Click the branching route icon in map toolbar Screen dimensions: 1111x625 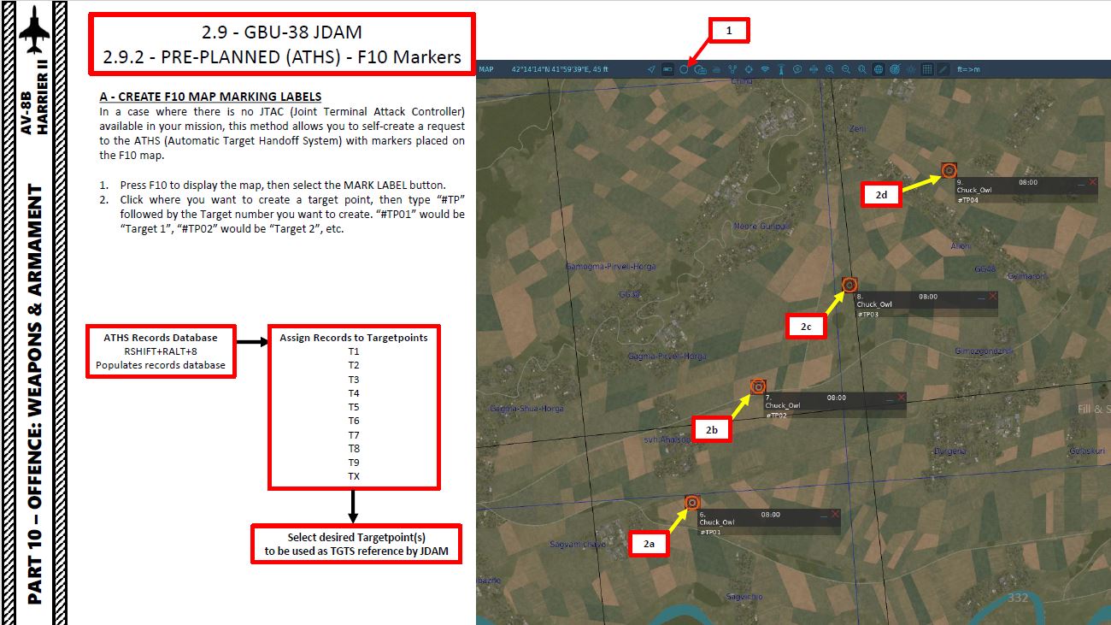click(x=732, y=69)
